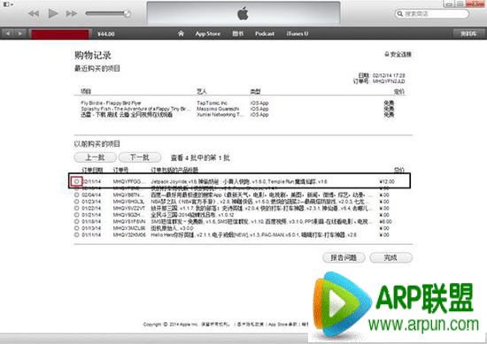Click the redacted account name button

(x=60, y=34)
